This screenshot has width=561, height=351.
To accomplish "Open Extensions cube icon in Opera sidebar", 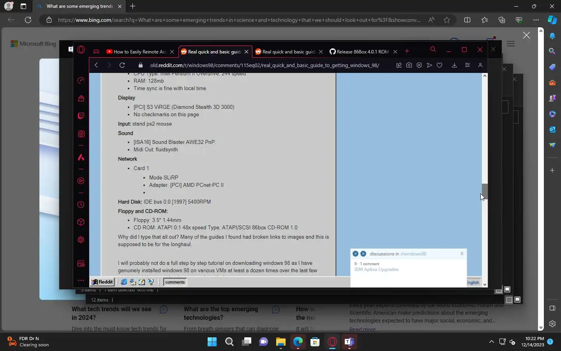I will click(81, 222).
